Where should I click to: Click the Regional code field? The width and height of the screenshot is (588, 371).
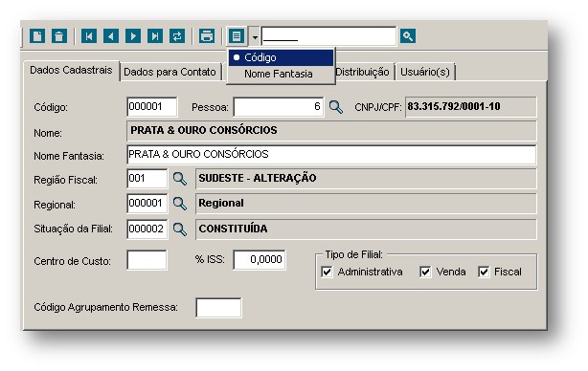pyautogui.click(x=147, y=204)
